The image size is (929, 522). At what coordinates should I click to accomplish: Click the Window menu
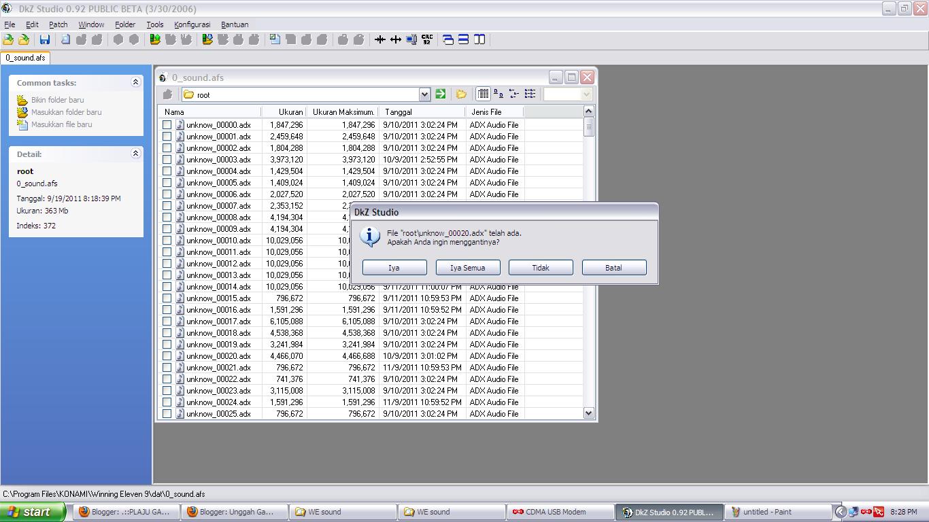tap(91, 24)
